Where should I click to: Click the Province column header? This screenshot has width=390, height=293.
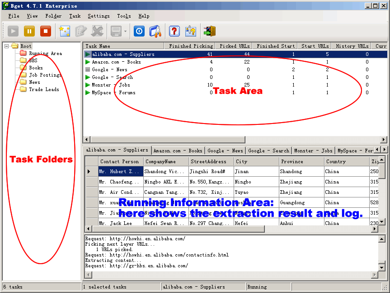coord(301,161)
